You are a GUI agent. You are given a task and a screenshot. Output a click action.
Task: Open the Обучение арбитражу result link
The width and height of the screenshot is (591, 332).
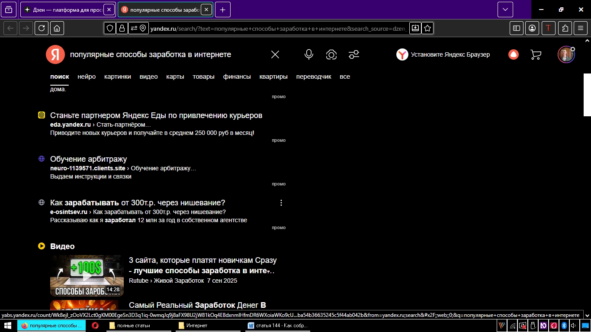(88, 159)
